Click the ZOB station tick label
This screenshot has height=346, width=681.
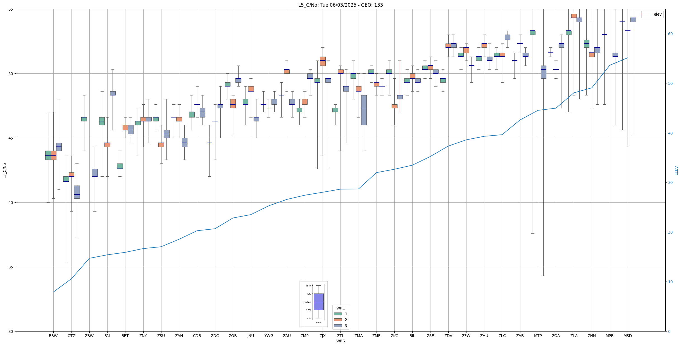tap(233, 336)
